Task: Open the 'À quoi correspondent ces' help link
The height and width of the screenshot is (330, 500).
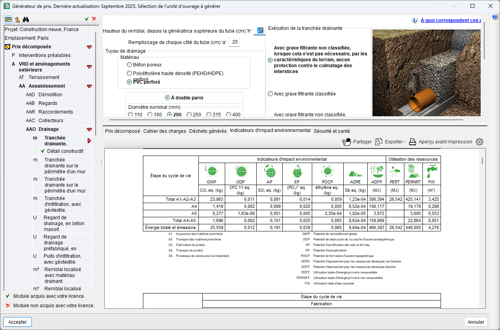Action: (x=450, y=20)
